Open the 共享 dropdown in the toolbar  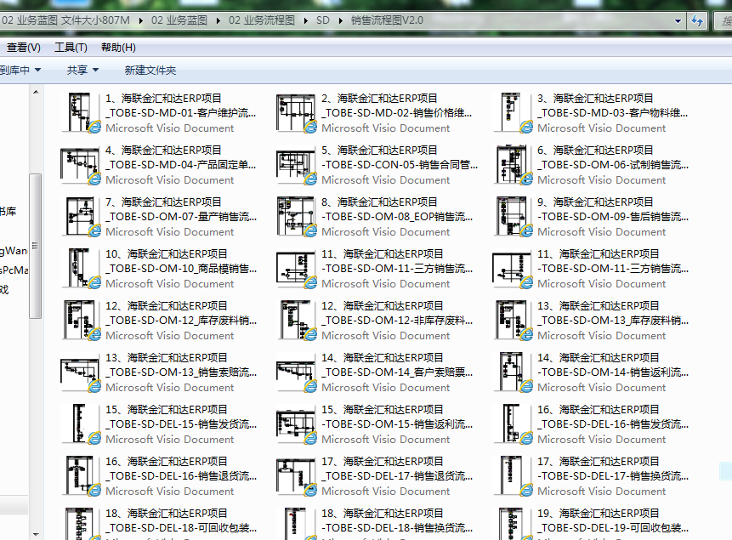click(82, 70)
